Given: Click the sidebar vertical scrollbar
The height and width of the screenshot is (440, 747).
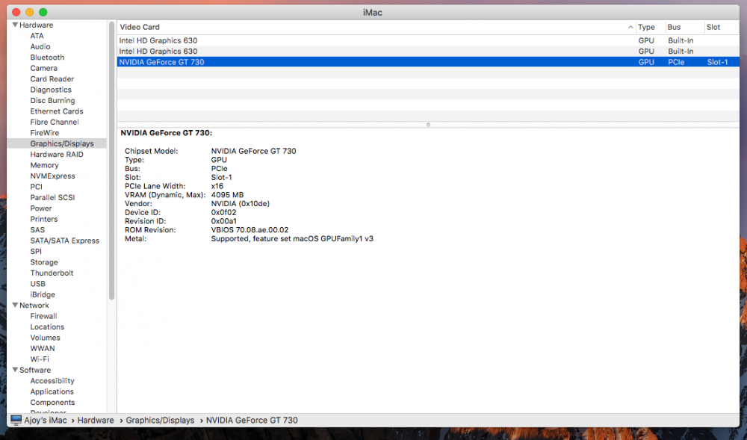Looking at the screenshot, I should point(112,160).
